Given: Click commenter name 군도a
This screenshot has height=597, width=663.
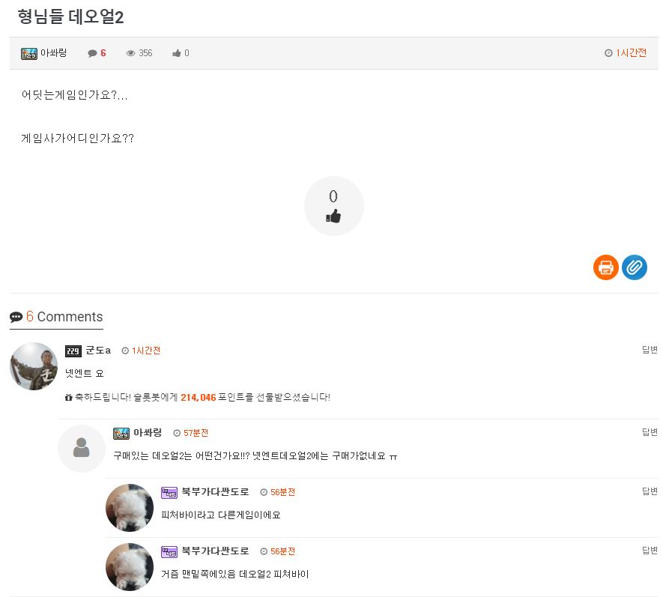Looking at the screenshot, I should (x=98, y=351).
